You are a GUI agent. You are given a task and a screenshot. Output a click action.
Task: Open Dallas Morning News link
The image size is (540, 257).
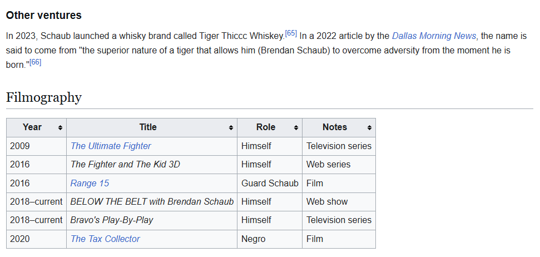(434, 36)
